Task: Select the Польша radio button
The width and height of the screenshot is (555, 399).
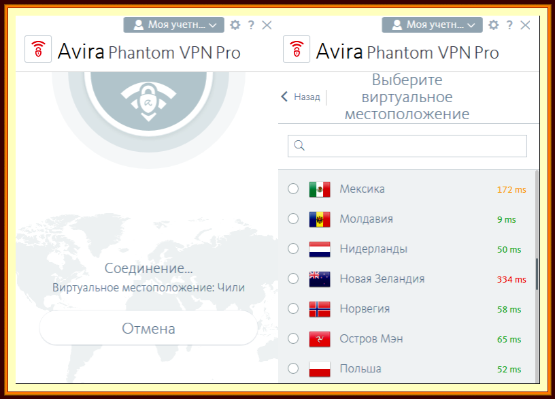Action: coord(293,368)
